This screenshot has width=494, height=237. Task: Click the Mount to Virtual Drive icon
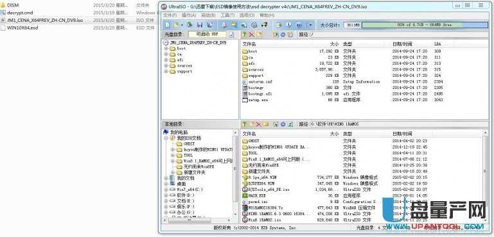tap(254, 25)
